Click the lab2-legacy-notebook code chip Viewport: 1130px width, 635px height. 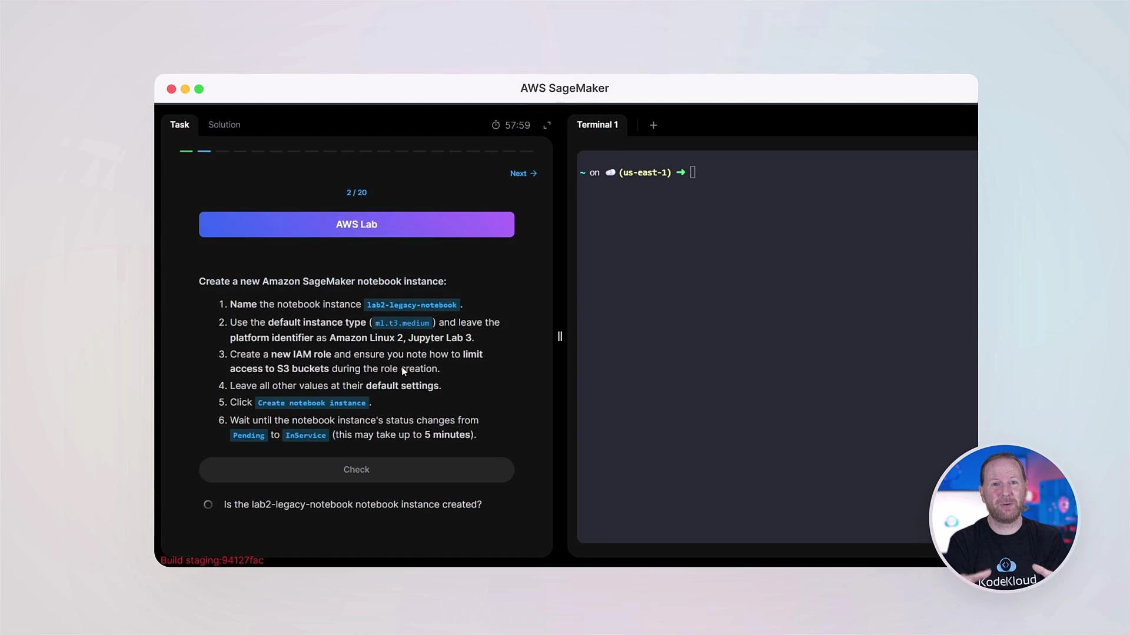click(411, 305)
